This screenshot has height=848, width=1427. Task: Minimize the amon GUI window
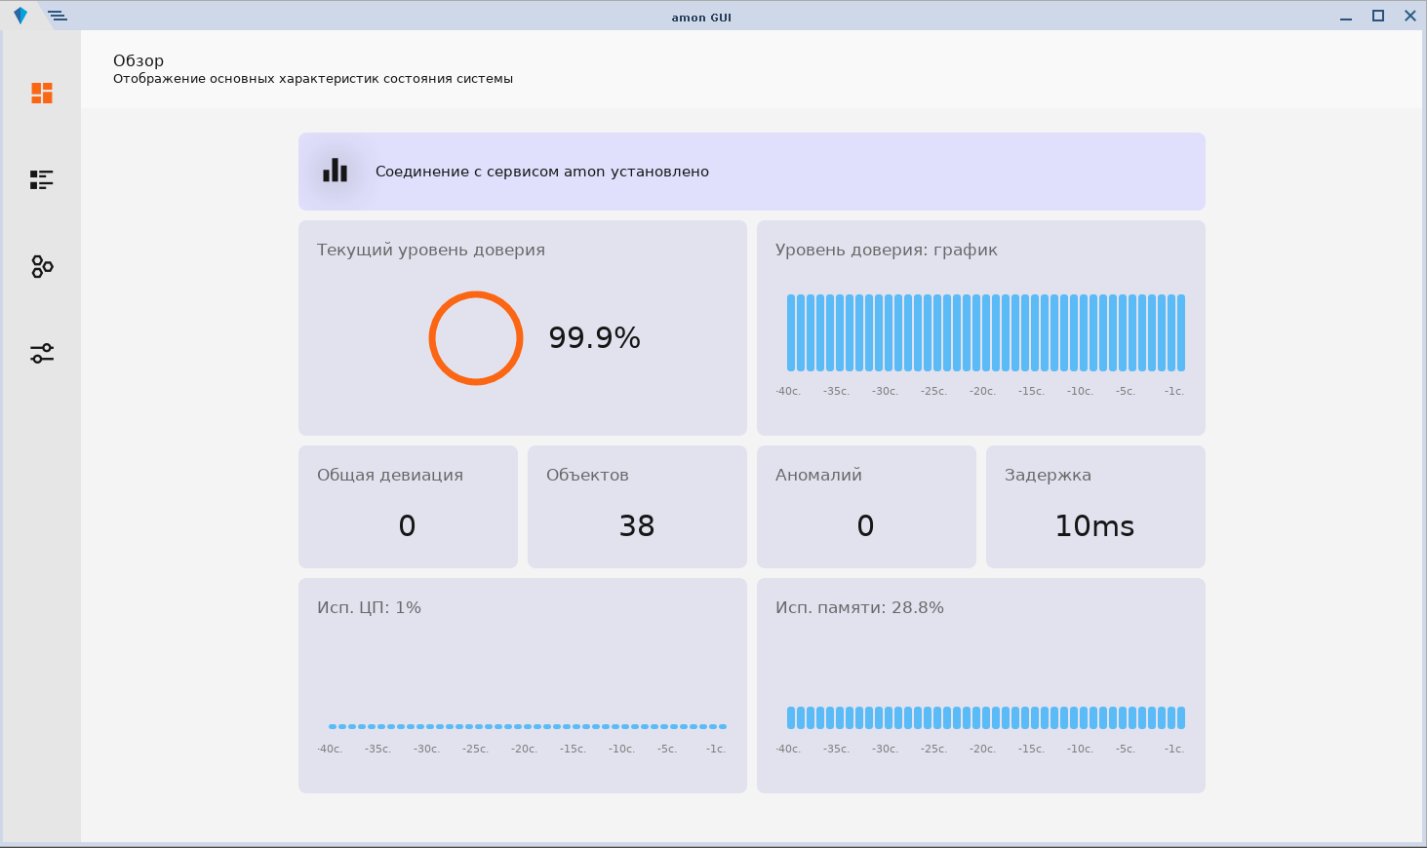tap(1346, 17)
